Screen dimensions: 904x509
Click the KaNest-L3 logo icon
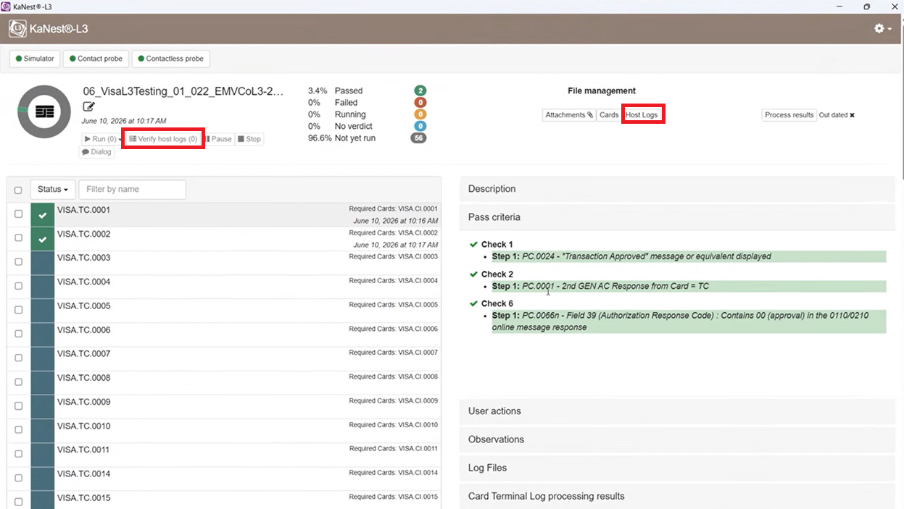click(x=18, y=29)
